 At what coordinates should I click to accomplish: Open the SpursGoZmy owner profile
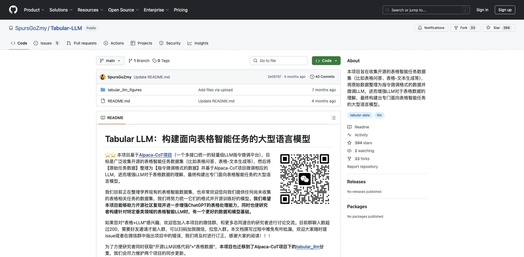31,28
